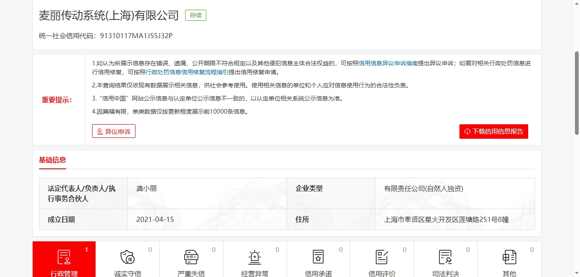Screen dimensions: 580x277
Task: Open the 信用承诺 tab
Action: pyautogui.click(x=318, y=259)
